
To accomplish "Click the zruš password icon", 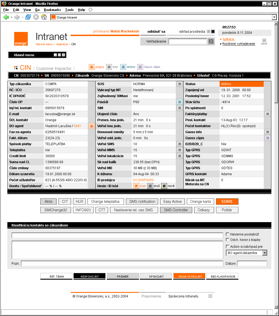I will click(150, 186).
